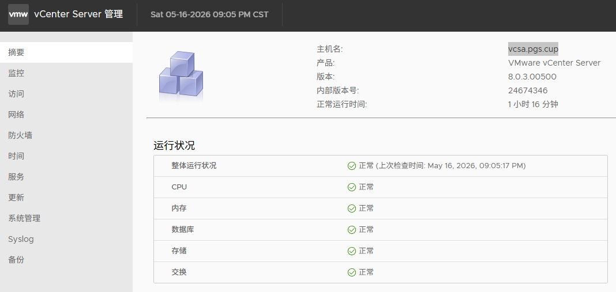Image resolution: width=616 pixels, height=292 pixels.
Task: Click green check icon in 内存 row
Action: 352,208
